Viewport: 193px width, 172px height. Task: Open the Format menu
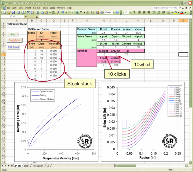[37, 8]
